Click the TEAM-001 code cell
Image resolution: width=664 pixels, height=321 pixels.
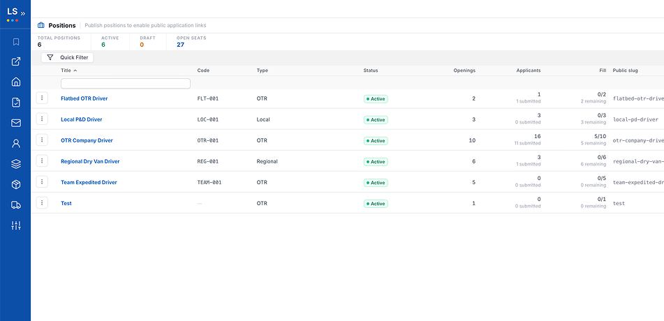209,183
